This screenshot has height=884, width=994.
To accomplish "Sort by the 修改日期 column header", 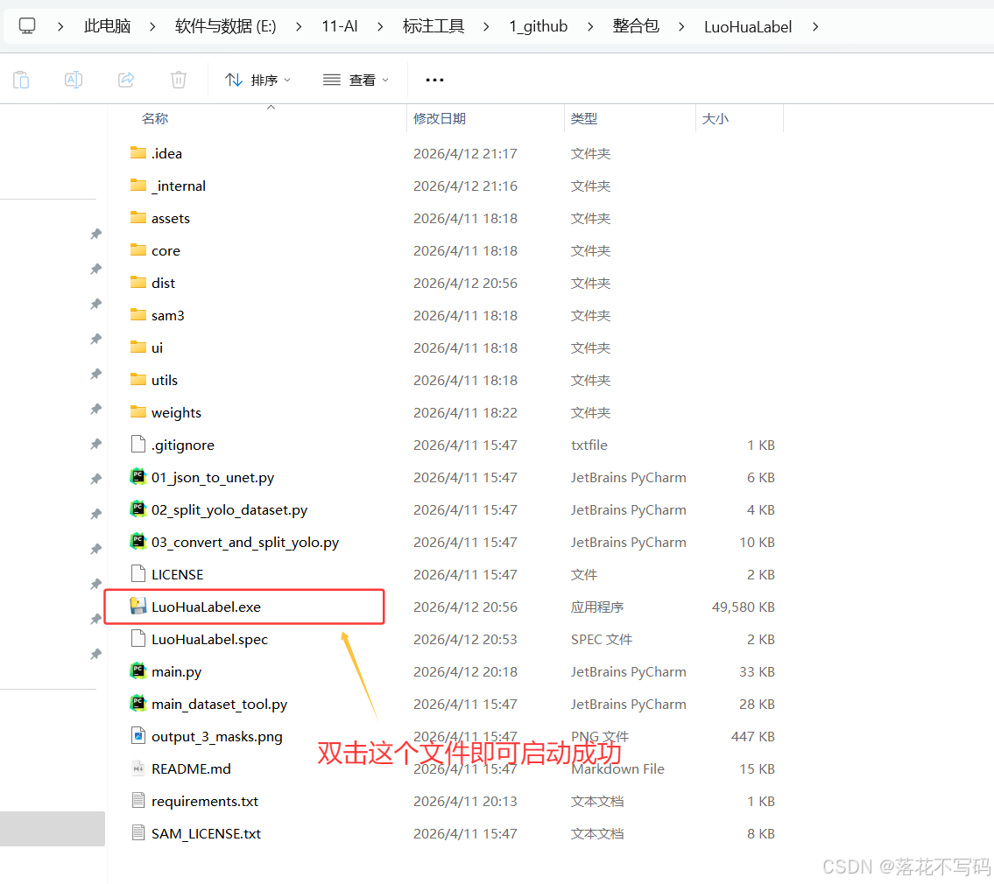I will [440, 118].
